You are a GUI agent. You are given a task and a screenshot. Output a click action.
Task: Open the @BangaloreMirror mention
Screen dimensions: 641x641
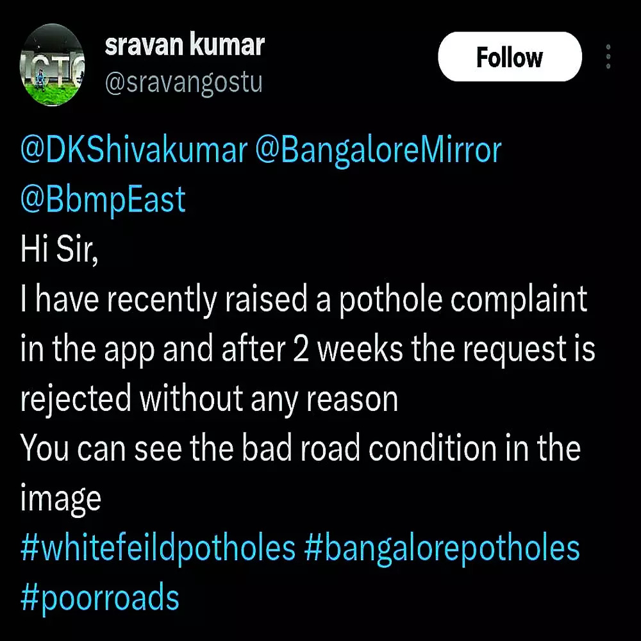[x=378, y=151]
